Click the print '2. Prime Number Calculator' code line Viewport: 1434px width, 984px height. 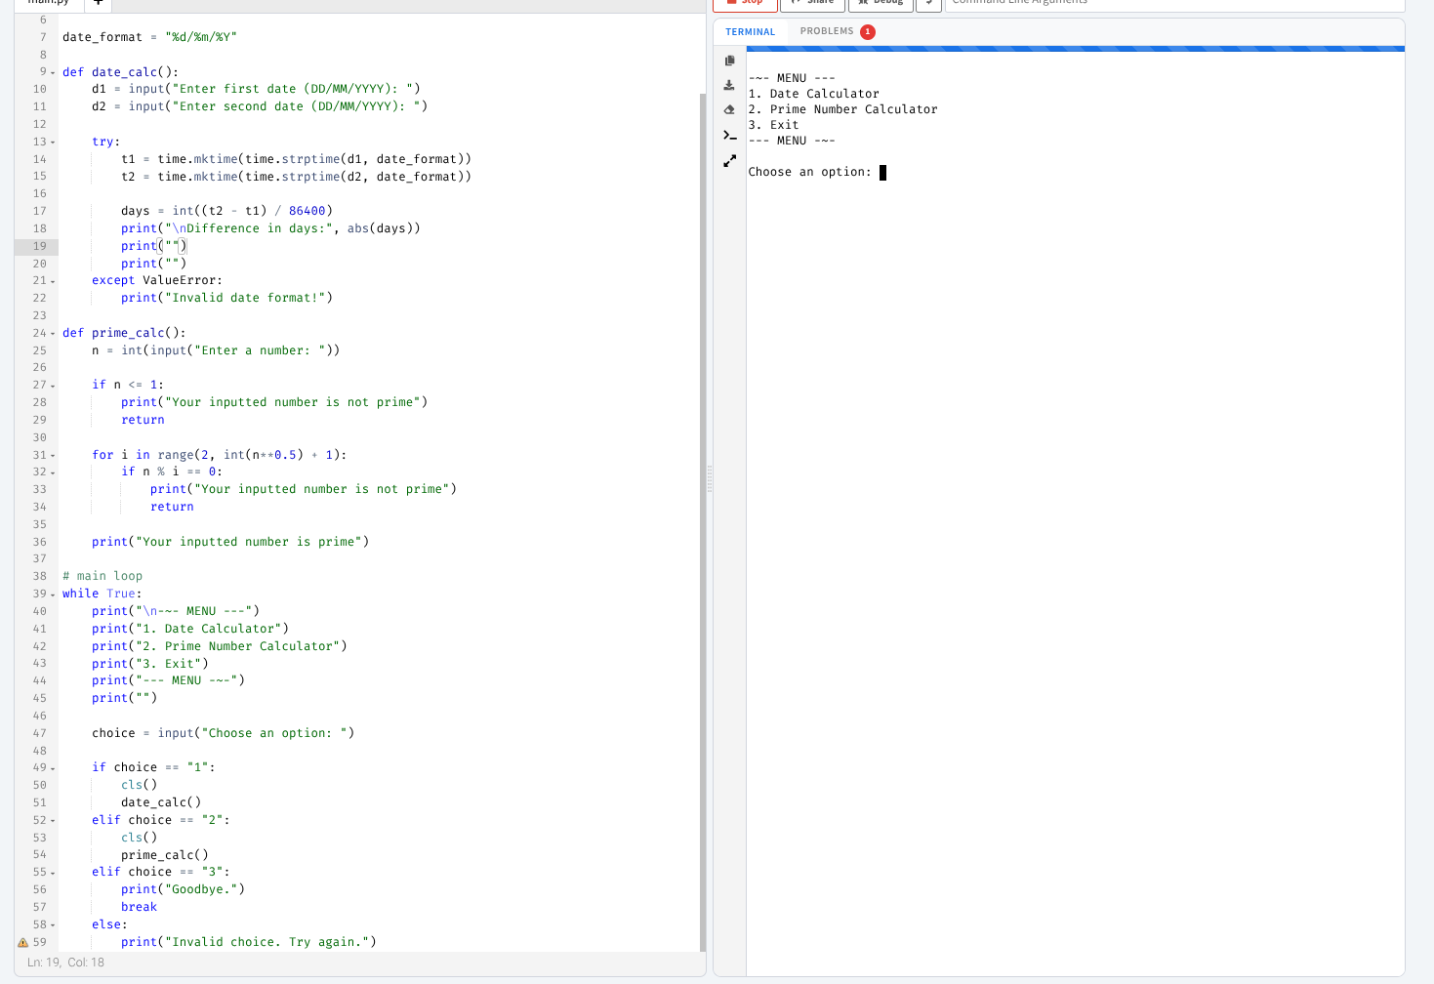pyautogui.click(x=220, y=646)
